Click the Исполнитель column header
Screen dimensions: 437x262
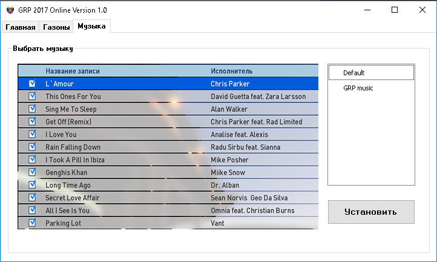231,71
